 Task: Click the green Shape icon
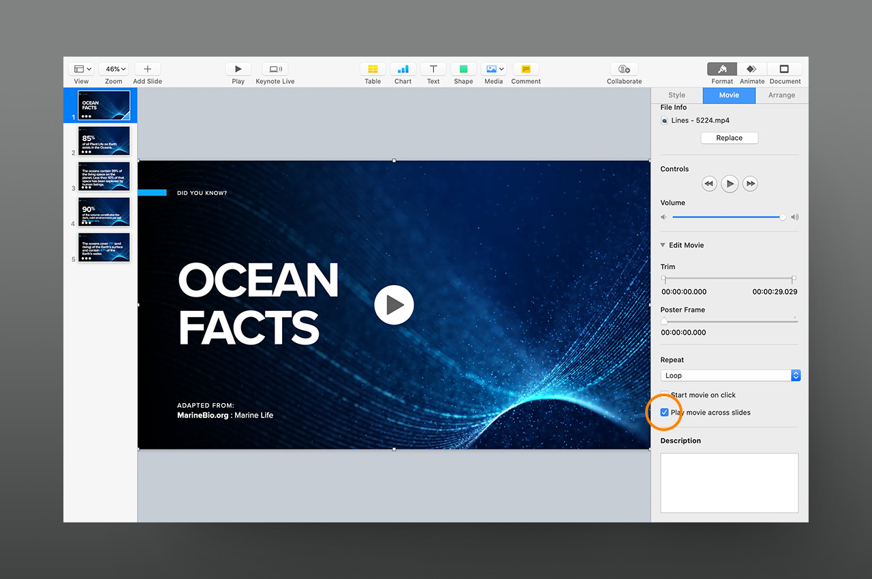[463, 69]
